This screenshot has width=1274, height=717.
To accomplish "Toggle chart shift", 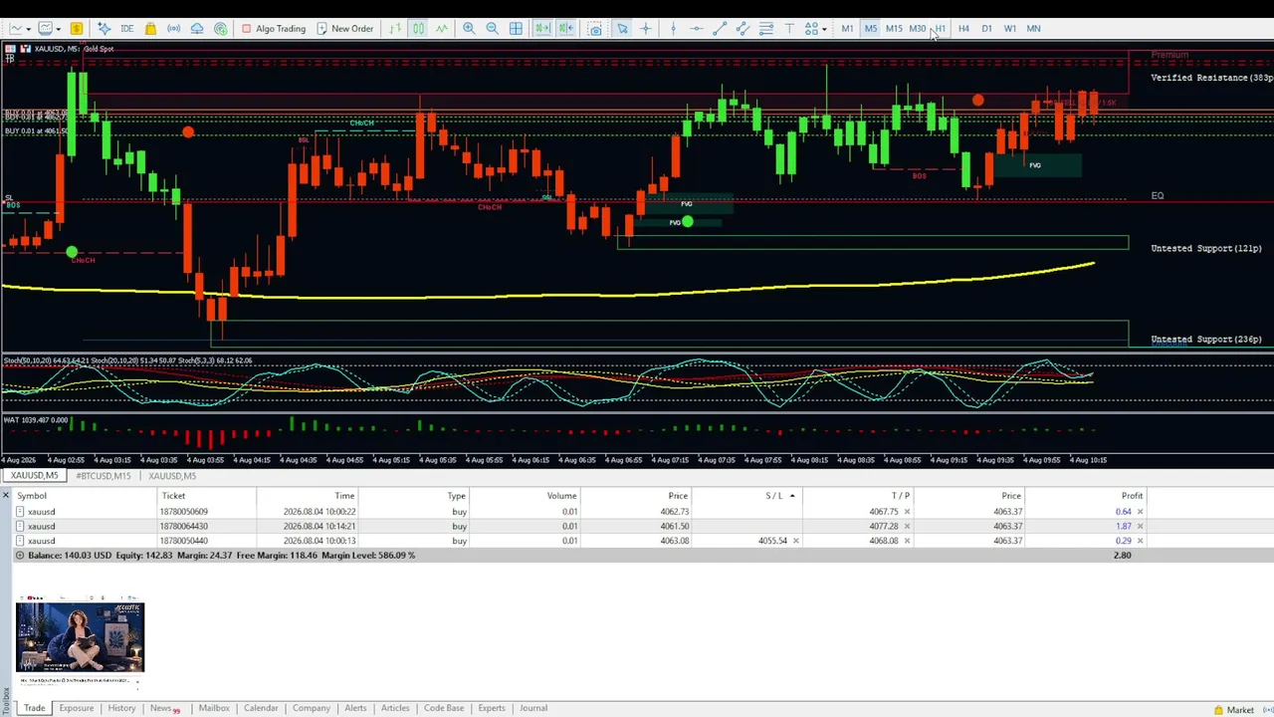I will pyautogui.click(x=565, y=29).
